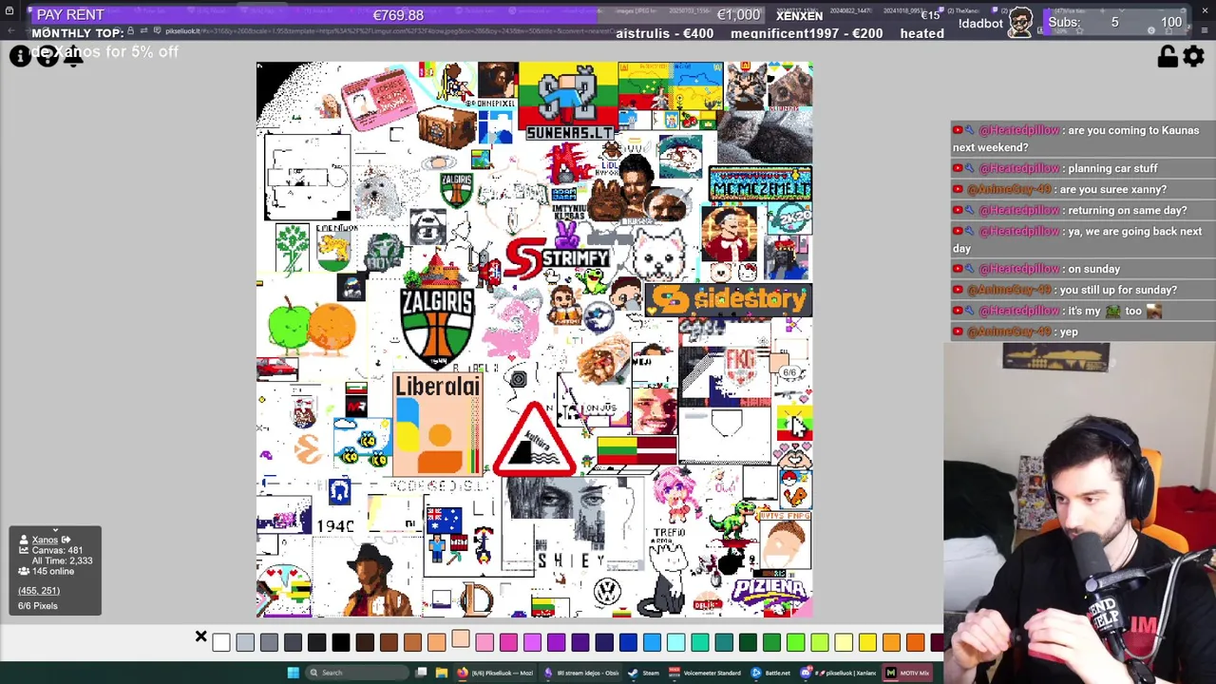
Task: Open the info icon at top left
Action: [x=19, y=56]
